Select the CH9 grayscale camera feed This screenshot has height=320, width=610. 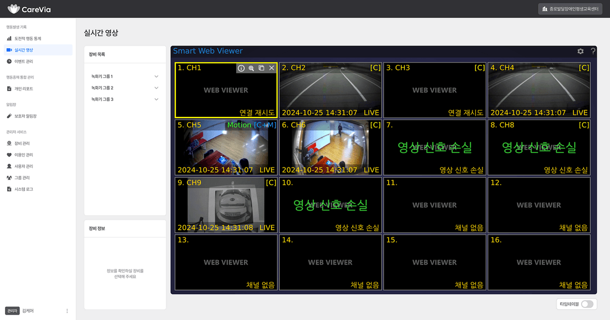pos(226,205)
